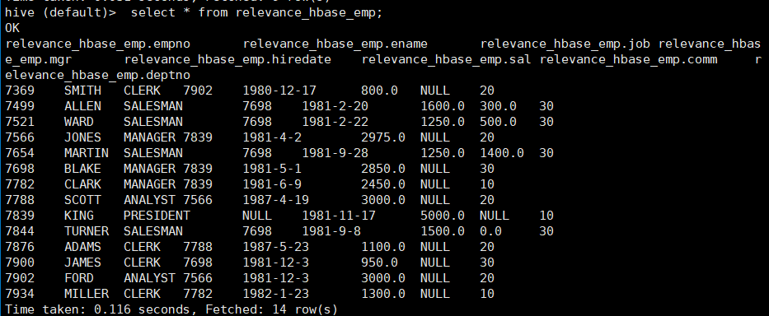This screenshot has height=316, width=769.
Task: Click the relevance_hbase_emp.comm column header
Action: point(628,60)
